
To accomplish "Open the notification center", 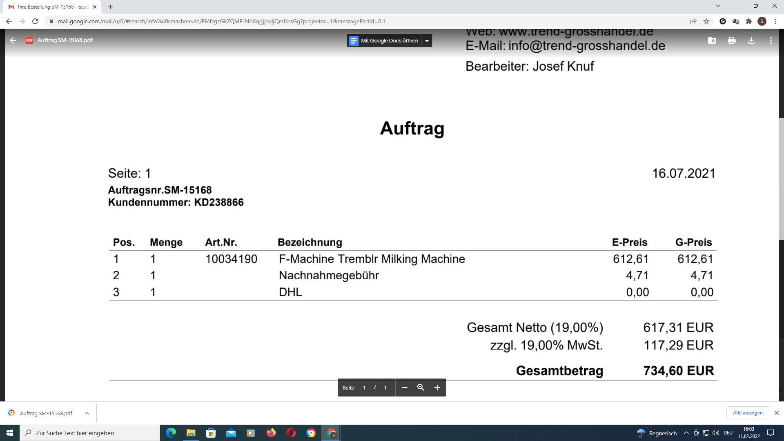I will (x=771, y=433).
